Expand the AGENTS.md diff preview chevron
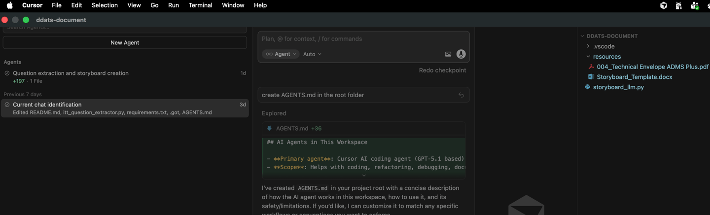This screenshot has width=710, height=215. point(364,175)
